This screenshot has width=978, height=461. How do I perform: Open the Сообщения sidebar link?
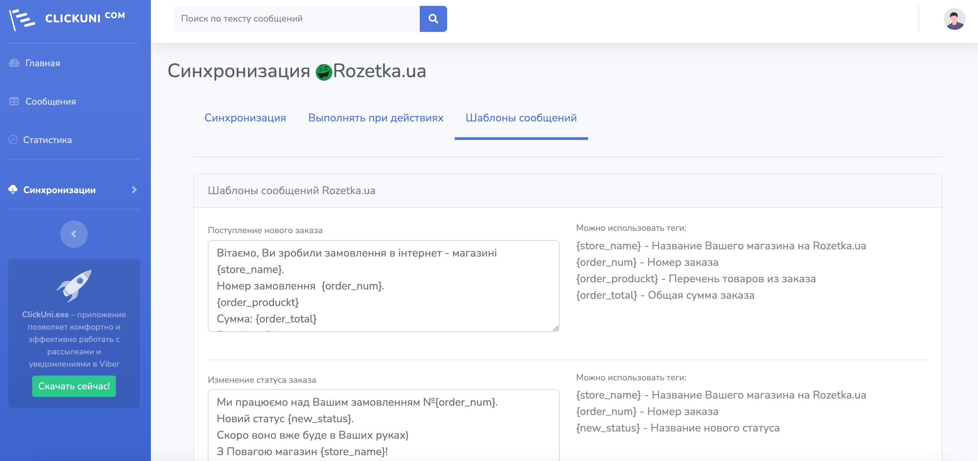coord(50,102)
